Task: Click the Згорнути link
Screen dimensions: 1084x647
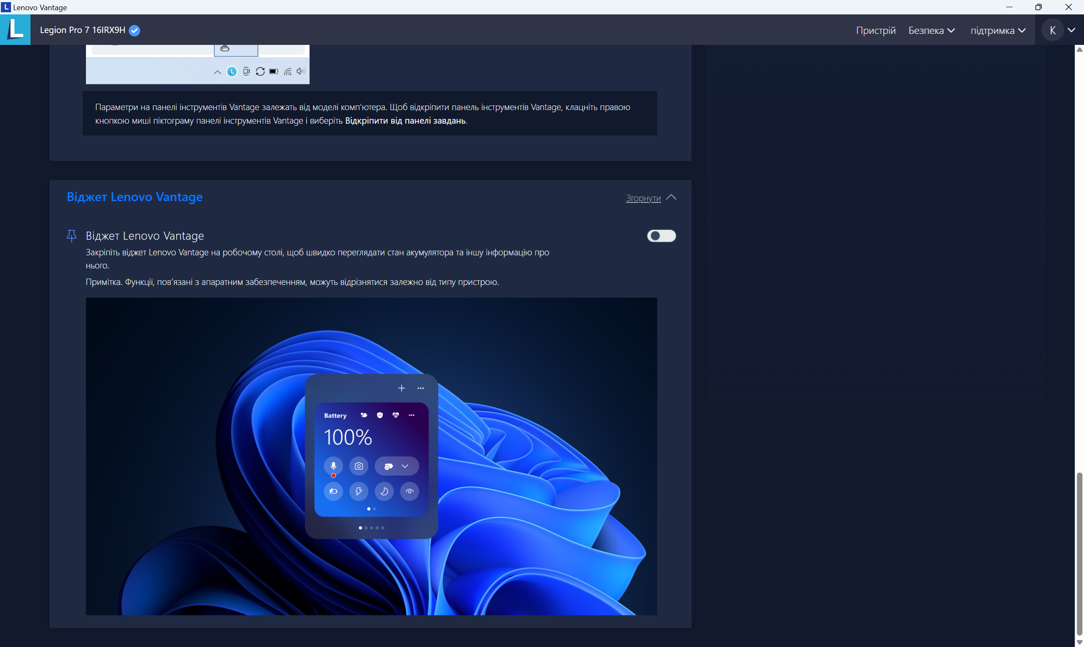Action: click(643, 198)
